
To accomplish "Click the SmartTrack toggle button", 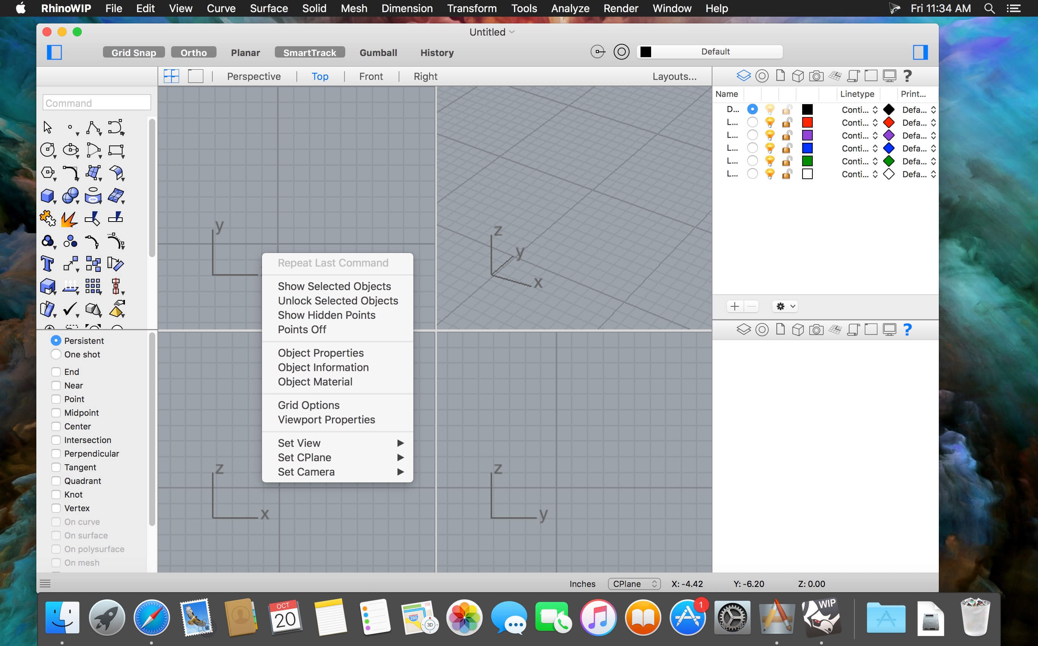I will pos(310,52).
